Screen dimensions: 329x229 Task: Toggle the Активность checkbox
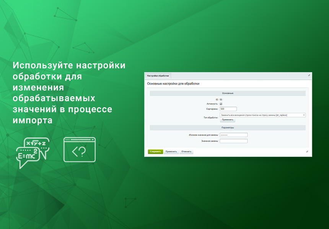[x=221, y=104]
